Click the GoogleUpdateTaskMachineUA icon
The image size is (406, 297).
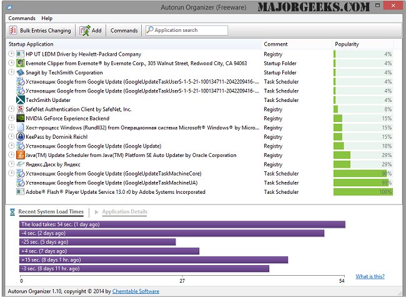pos(20,183)
